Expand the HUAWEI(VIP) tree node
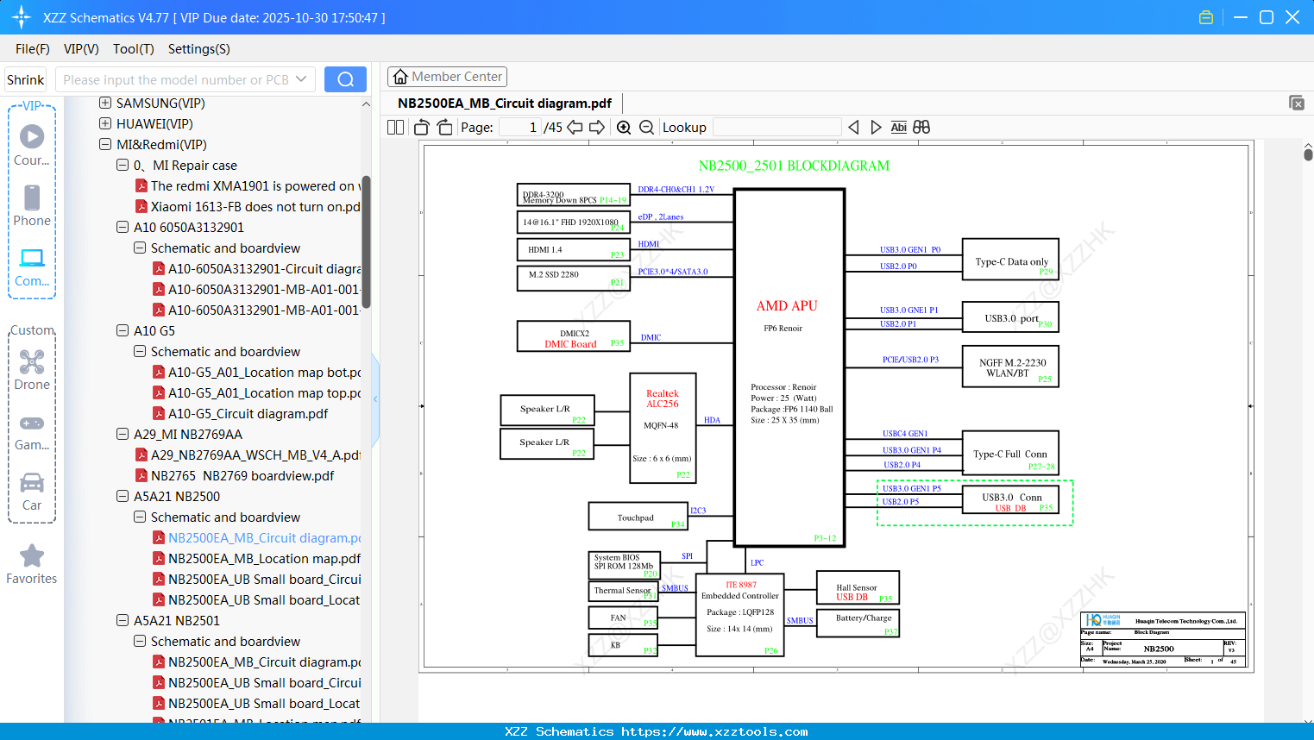1314x740 pixels. point(105,123)
